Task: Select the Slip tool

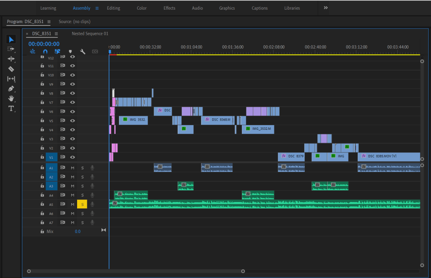Action: (11, 79)
